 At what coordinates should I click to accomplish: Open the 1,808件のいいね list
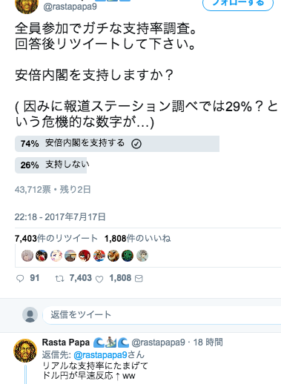tap(137, 239)
